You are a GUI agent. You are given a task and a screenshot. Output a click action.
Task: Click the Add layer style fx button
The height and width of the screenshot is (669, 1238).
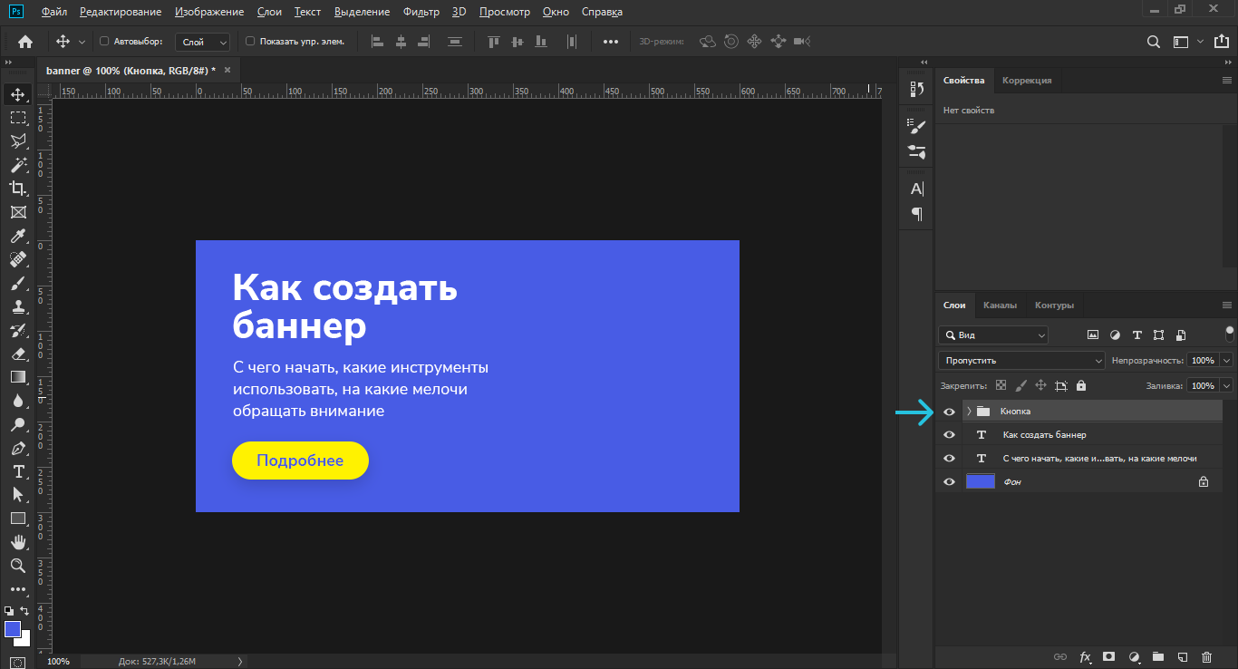point(1085,657)
